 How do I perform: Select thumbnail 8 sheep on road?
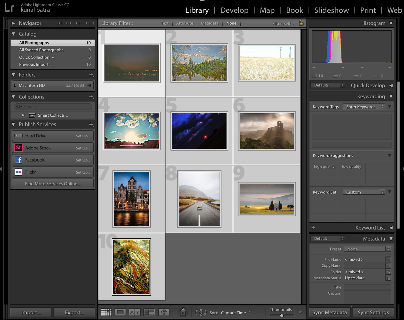(199, 199)
